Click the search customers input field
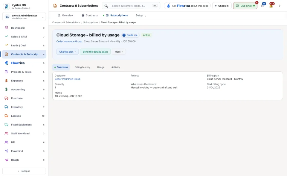Screen dimensions: 287x176 coord(131,6)
